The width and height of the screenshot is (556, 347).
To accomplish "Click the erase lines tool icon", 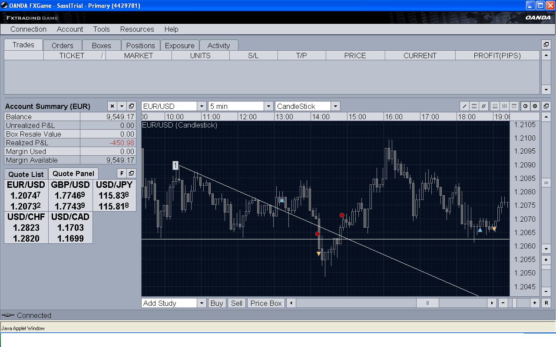I will (483, 106).
